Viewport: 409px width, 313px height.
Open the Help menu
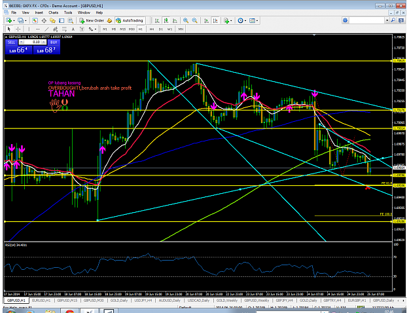point(99,12)
